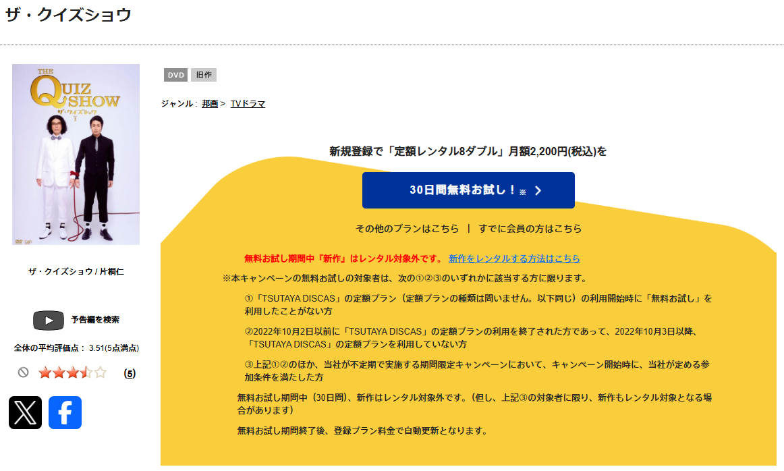Click 無料お試し期間終了後、登録プラン料金で自動更新 text
This screenshot has width=784, height=471.
pyautogui.click(x=363, y=431)
